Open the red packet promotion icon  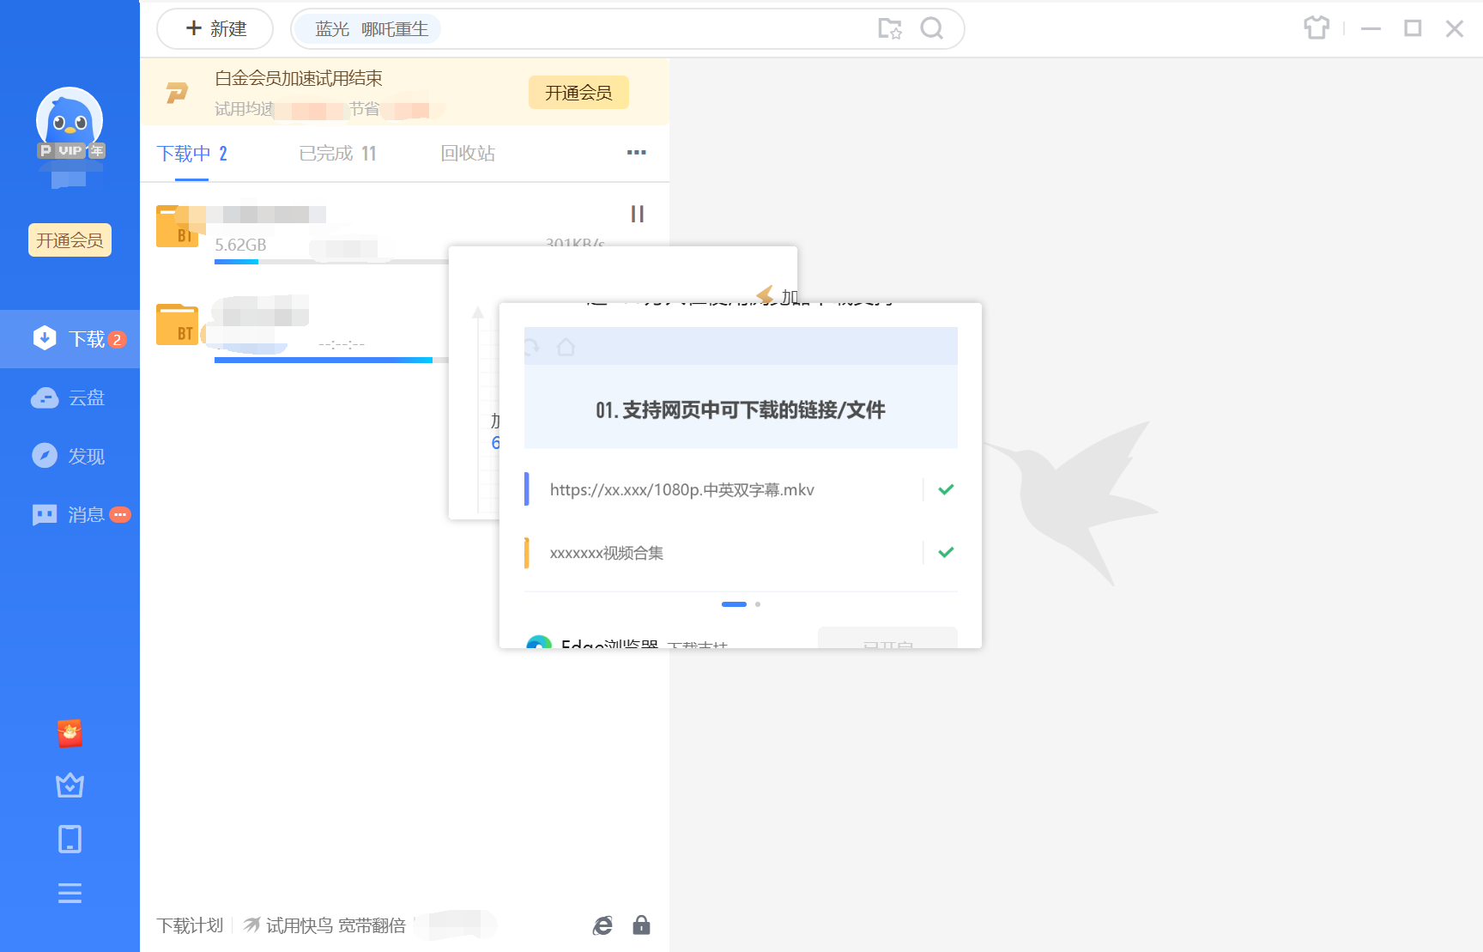70,733
